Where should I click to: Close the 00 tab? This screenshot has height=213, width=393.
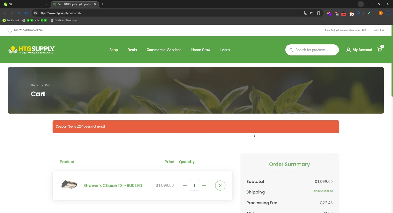pos(46,4)
